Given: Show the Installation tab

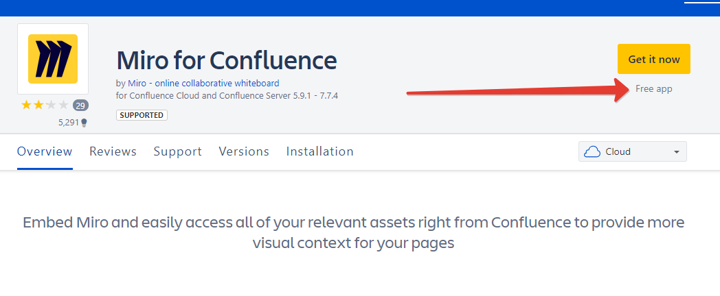Looking at the screenshot, I should click(319, 151).
